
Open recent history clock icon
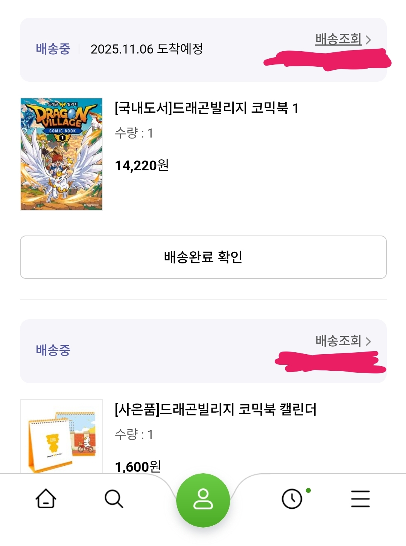pos(292,499)
